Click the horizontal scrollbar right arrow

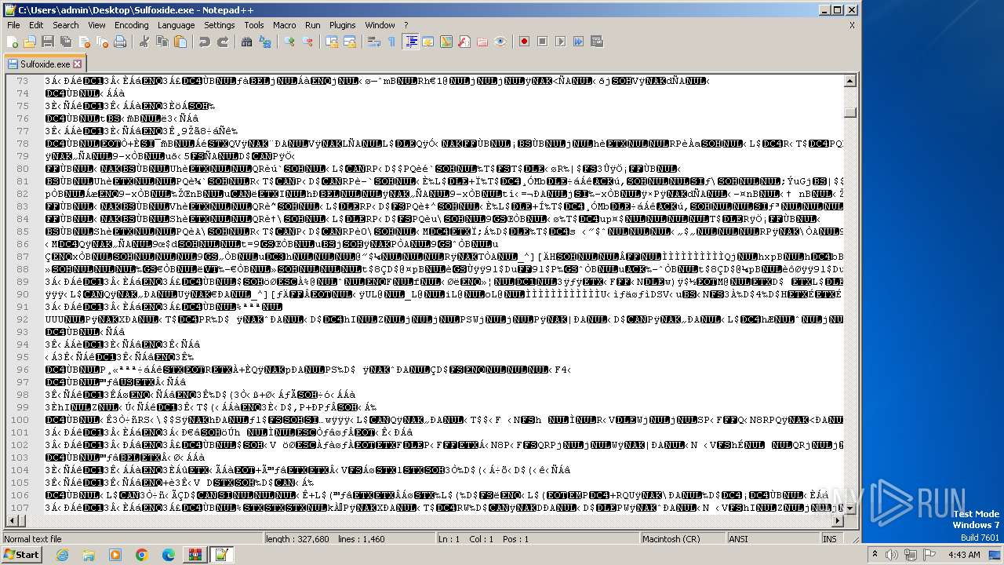(x=838, y=520)
